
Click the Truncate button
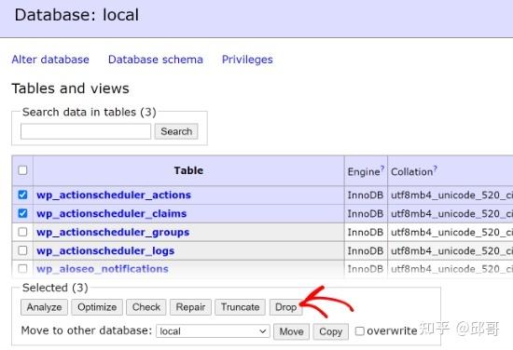tap(240, 307)
